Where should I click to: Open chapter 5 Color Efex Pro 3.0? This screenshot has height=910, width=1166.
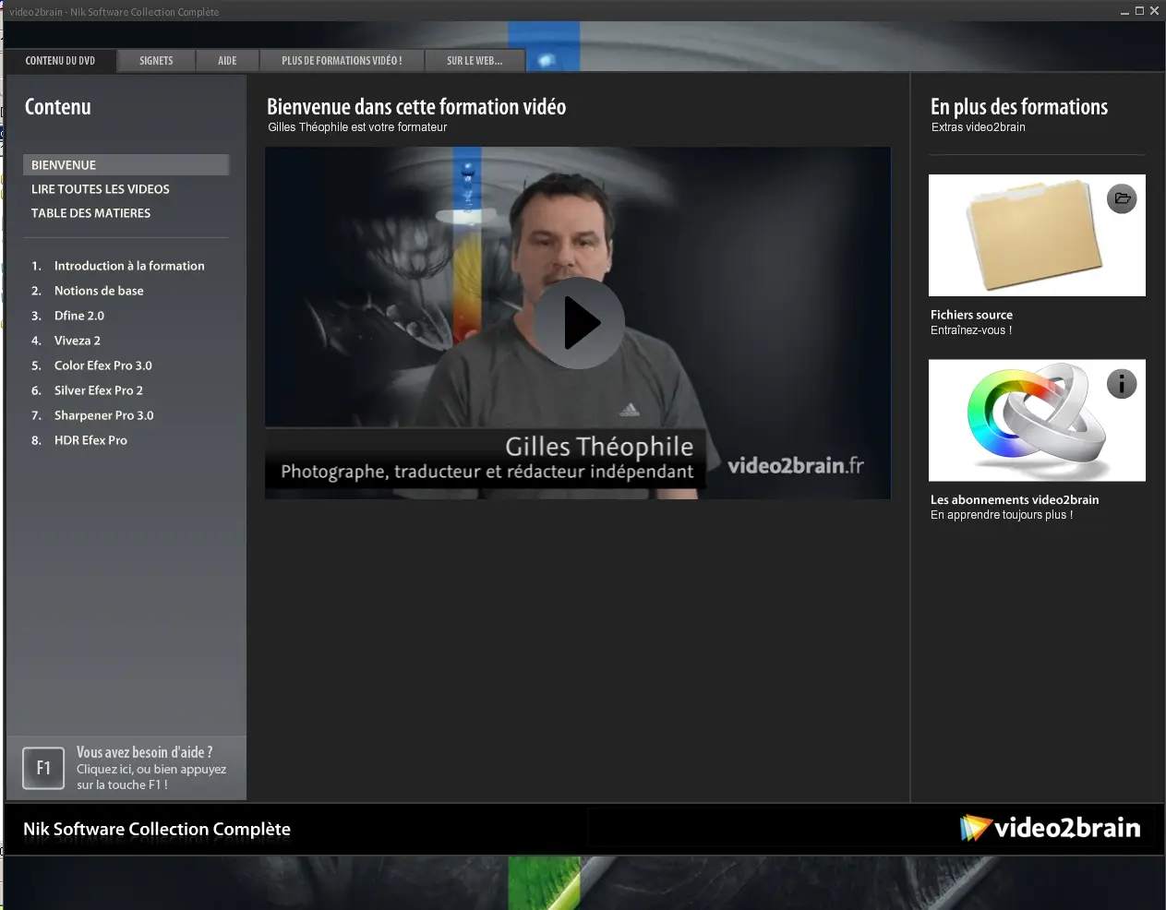91,365
